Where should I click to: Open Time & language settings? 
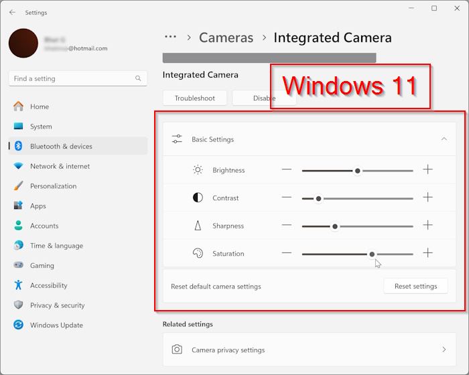click(78, 246)
